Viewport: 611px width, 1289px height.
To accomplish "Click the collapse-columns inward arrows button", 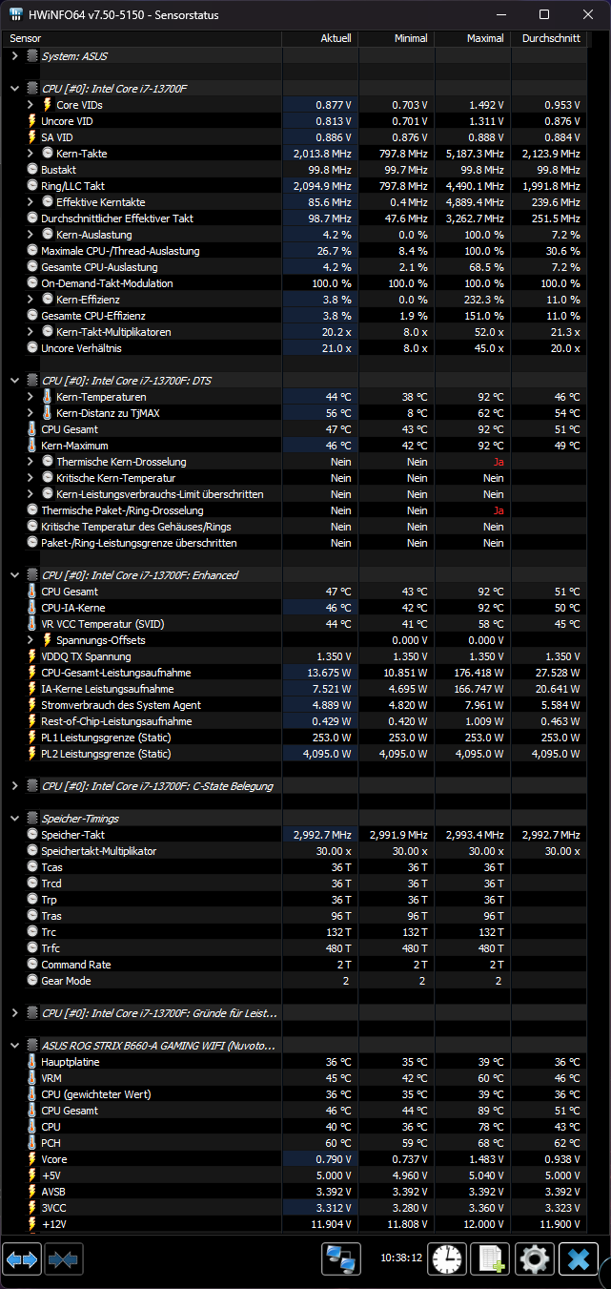I will [64, 1259].
